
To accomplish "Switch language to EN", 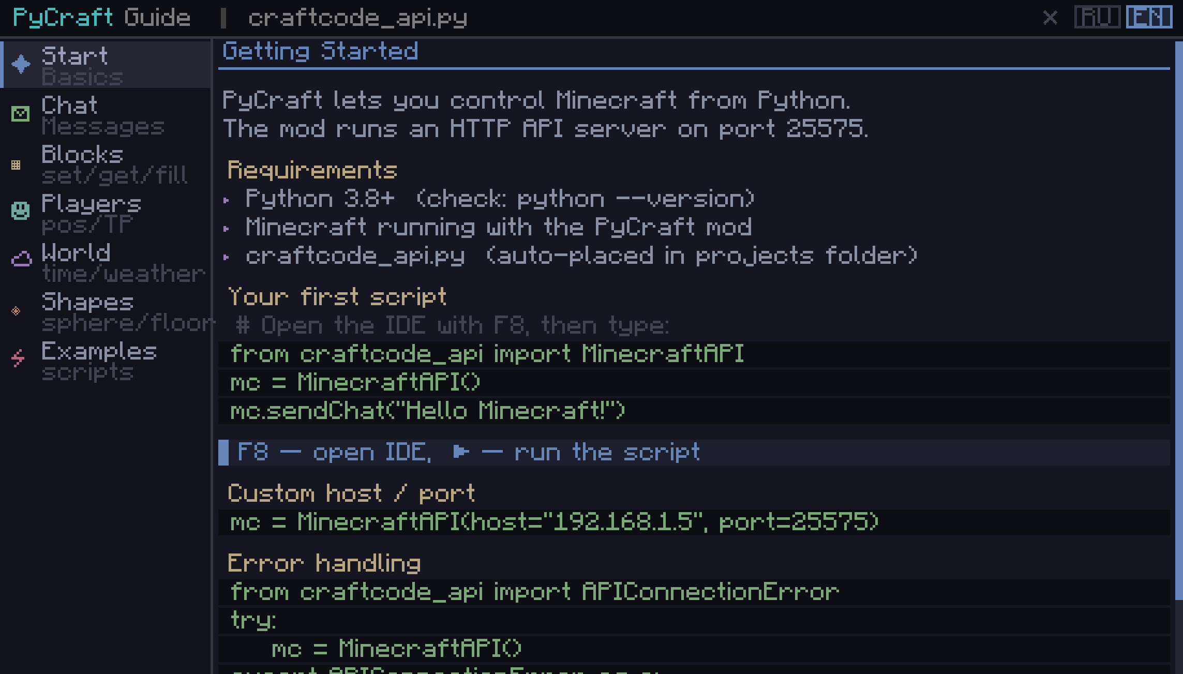I will pyautogui.click(x=1149, y=17).
